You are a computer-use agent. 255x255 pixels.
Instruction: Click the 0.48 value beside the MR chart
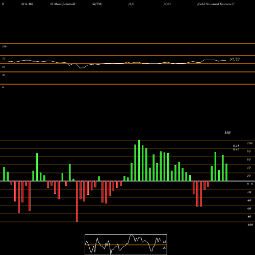236,146
